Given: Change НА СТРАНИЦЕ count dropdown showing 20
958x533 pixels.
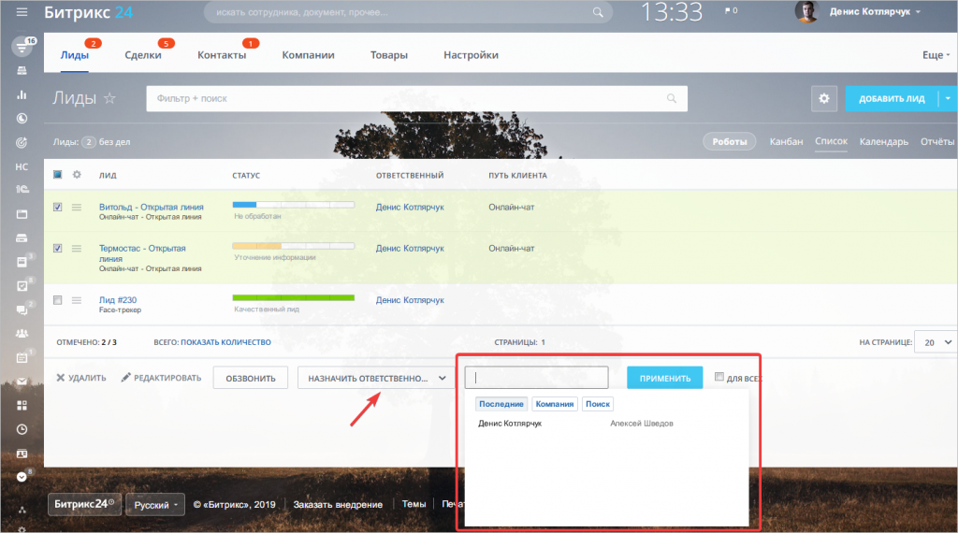Looking at the screenshot, I should [936, 342].
